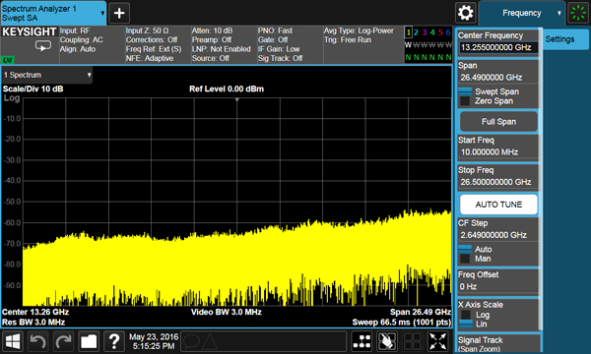This screenshot has width=591, height=354.
Task: Open the multi-window layout icon
Action: pos(361,342)
